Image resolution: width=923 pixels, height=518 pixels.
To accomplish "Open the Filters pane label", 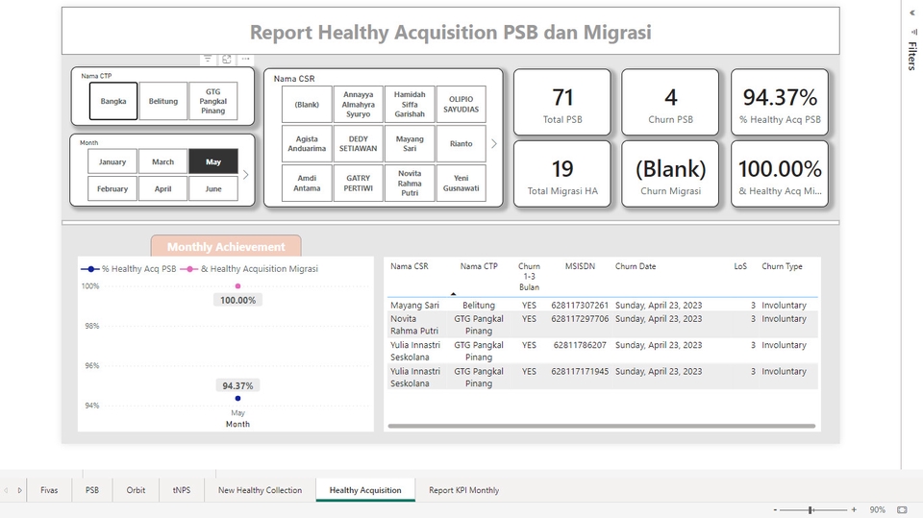I will (x=911, y=56).
